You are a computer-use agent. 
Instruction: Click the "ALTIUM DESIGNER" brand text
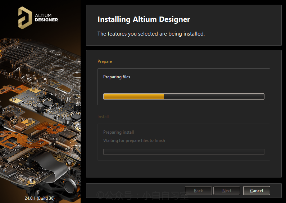coord(46,18)
